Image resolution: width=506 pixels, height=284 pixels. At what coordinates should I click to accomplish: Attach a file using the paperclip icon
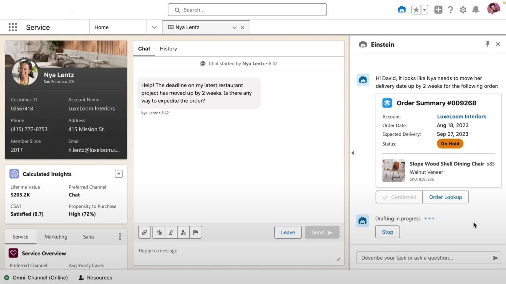point(144,232)
